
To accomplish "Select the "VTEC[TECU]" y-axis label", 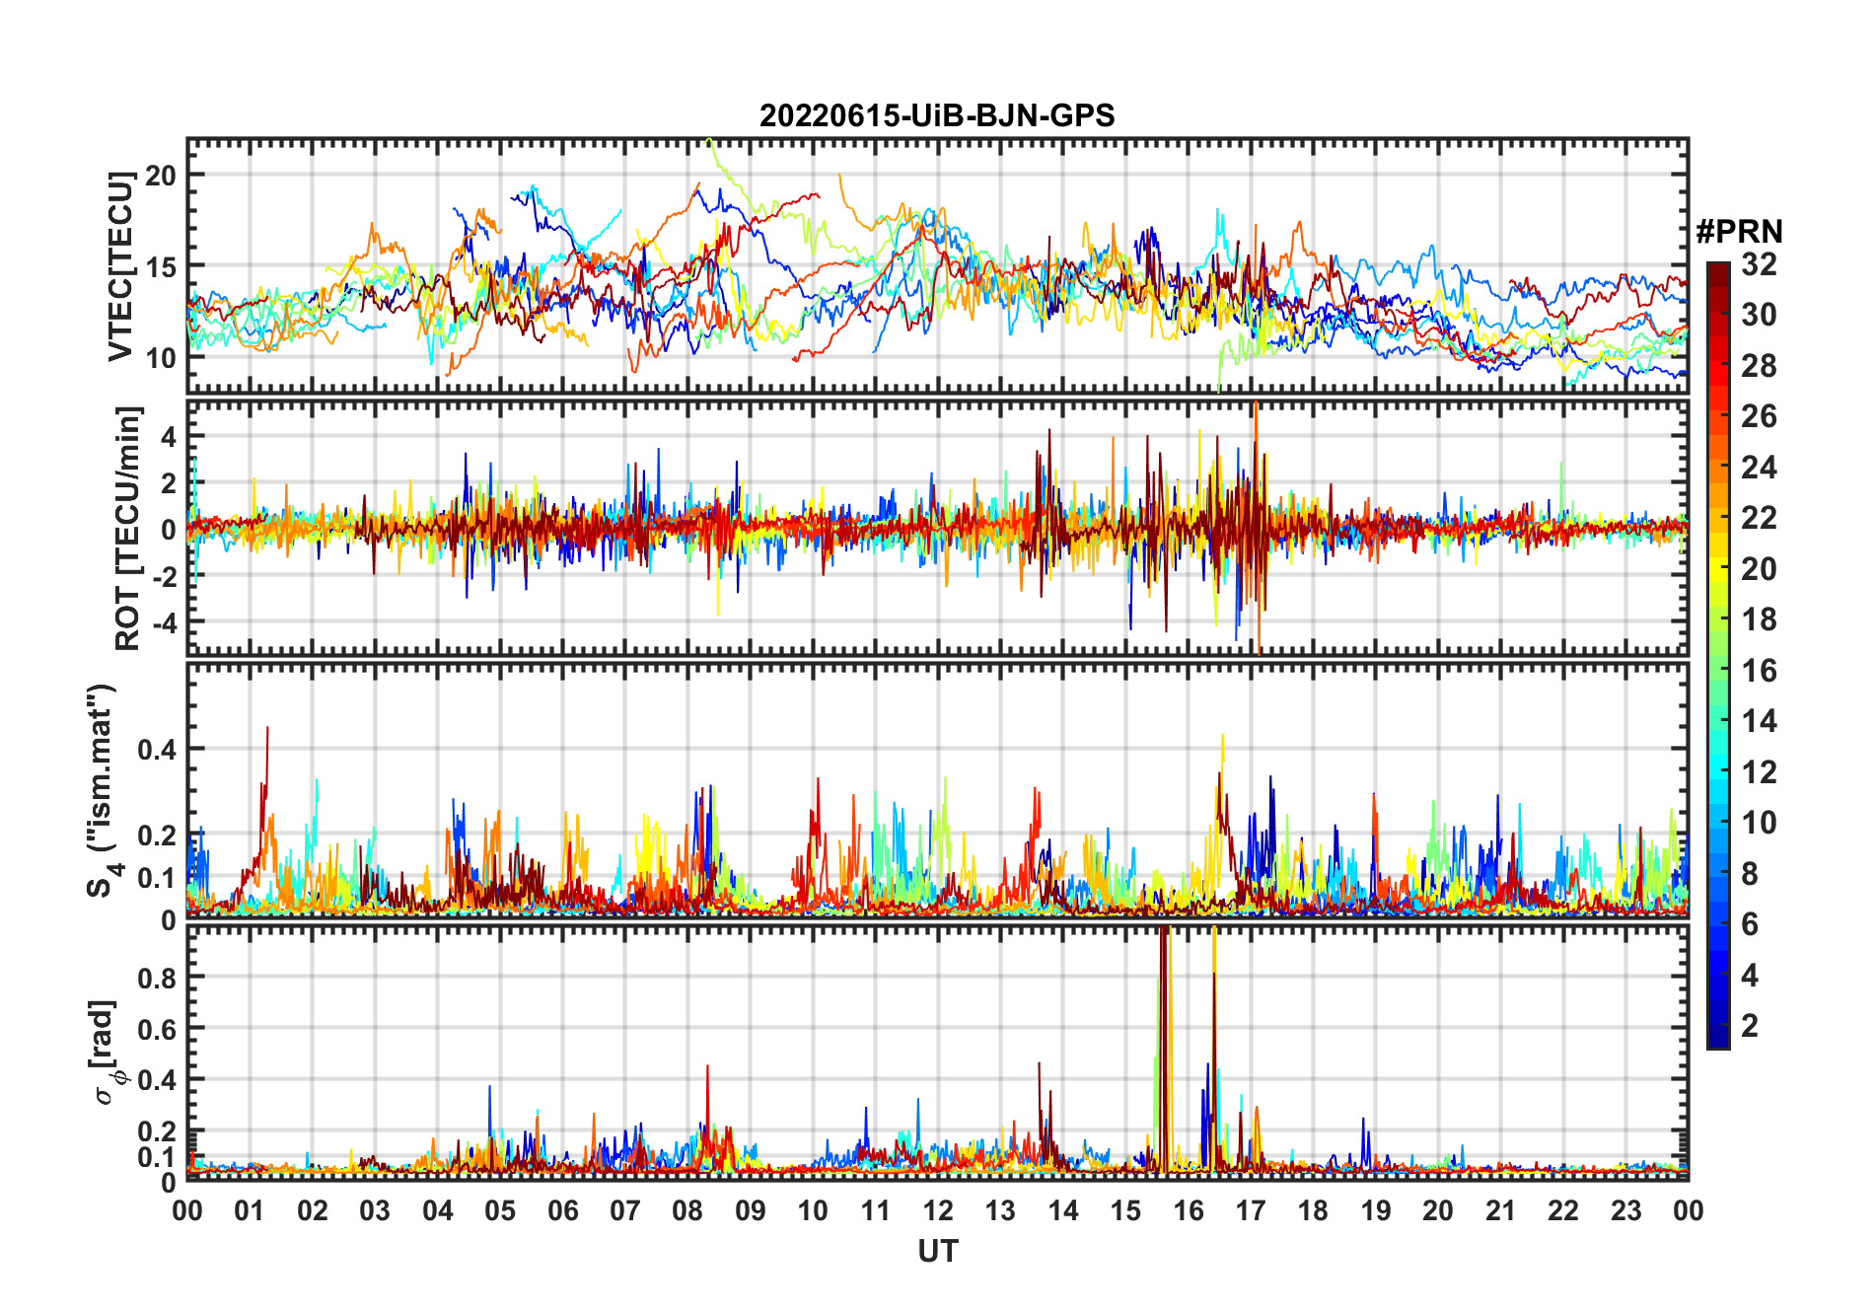I will tap(121, 266).
